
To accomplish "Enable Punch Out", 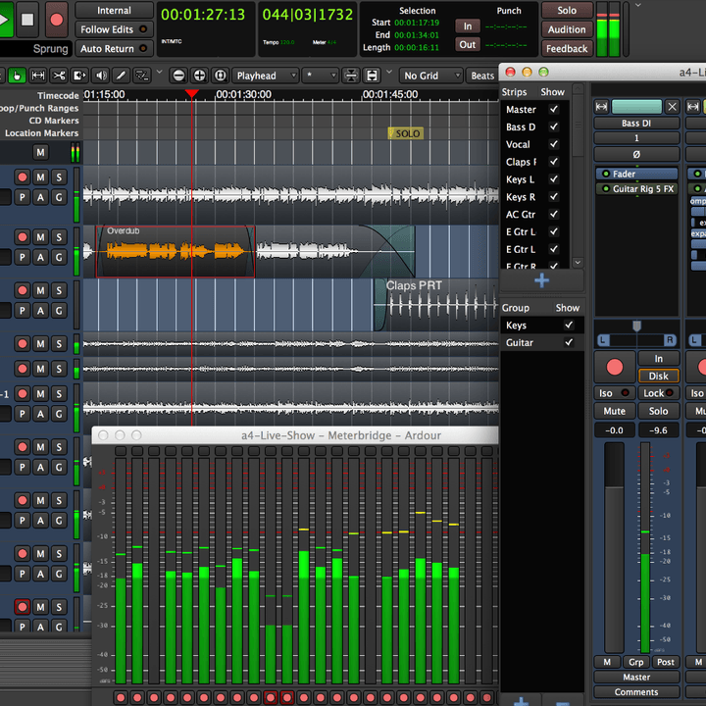I will [468, 44].
